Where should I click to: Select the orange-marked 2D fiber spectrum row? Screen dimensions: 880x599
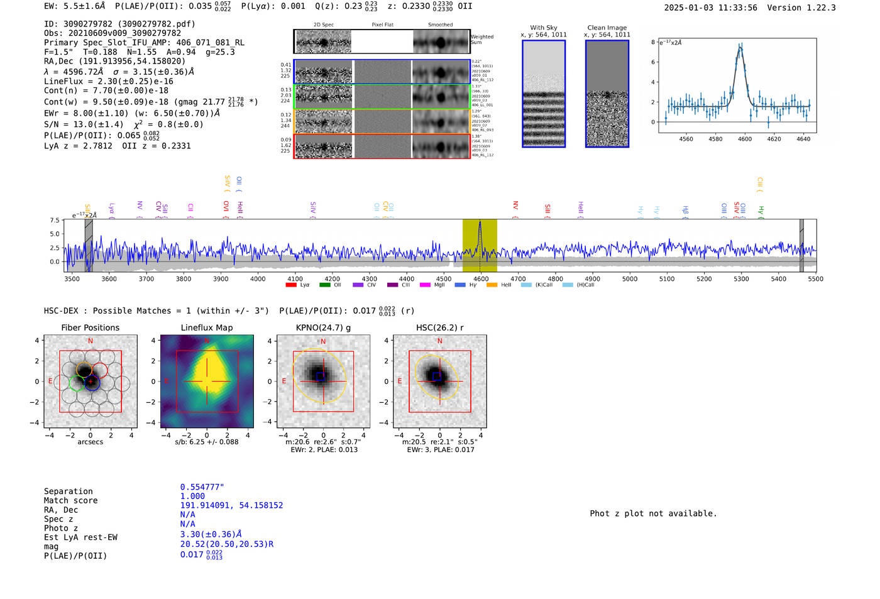click(382, 121)
